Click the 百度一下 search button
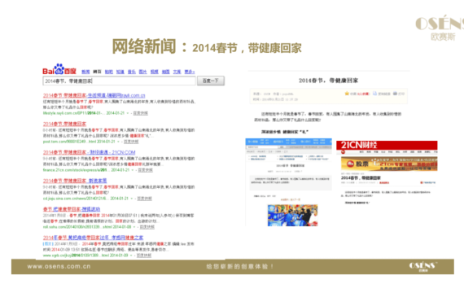464x293 pixels. (x=211, y=81)
